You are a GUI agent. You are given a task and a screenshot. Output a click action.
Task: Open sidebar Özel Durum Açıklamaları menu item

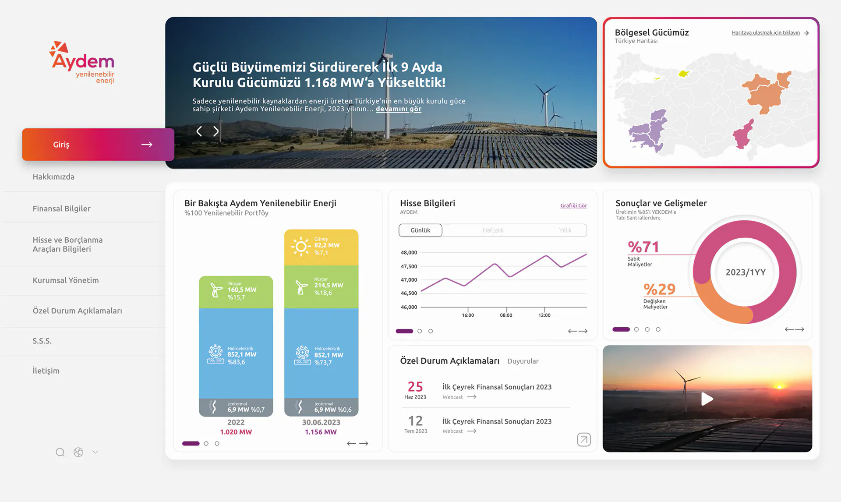(x=78, y=311)
